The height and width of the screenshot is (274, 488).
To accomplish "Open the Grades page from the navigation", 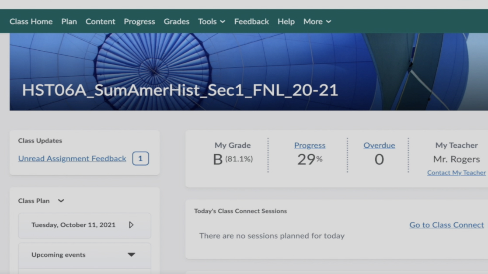I will pos(176,21).
